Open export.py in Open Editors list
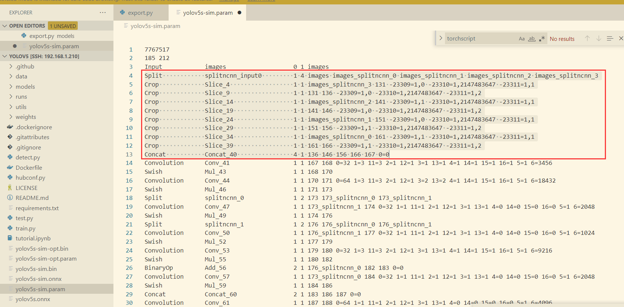 57,36
